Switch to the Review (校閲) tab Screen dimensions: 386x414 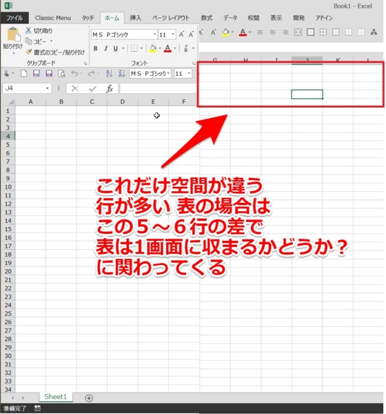coord(253,18)
